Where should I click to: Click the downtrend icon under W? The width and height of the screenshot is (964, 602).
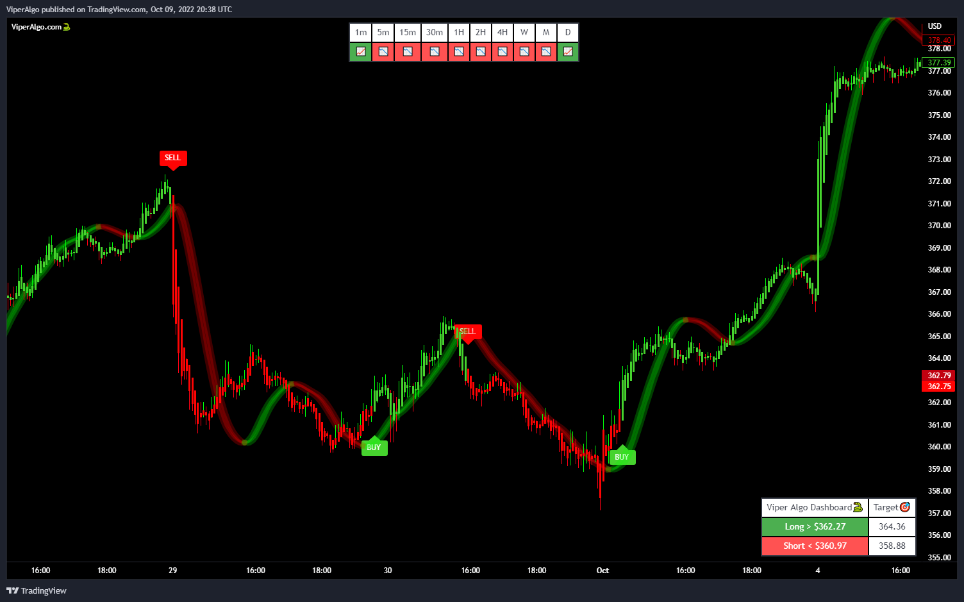click(x=524, y=51)
